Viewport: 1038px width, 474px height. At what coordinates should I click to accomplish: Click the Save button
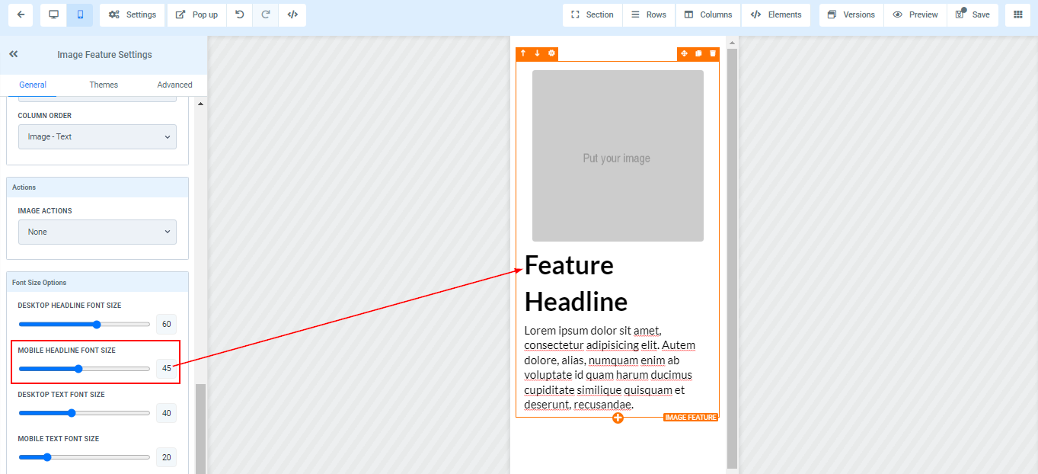tap(973, 14)
